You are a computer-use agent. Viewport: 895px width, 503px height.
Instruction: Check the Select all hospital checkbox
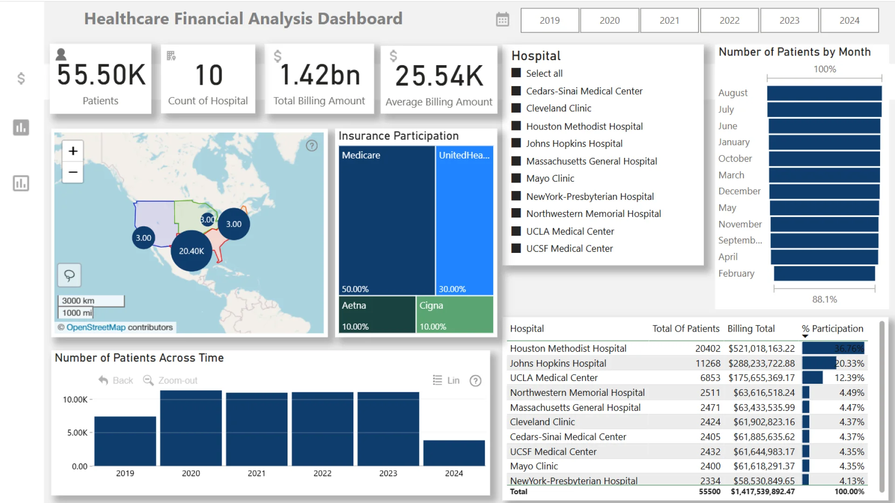click(516, 73)
